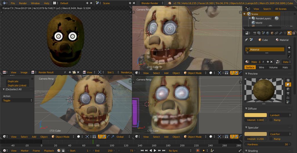297x153 pixels.
Task: Open the File menu
Action: click(x=13, y=3)
